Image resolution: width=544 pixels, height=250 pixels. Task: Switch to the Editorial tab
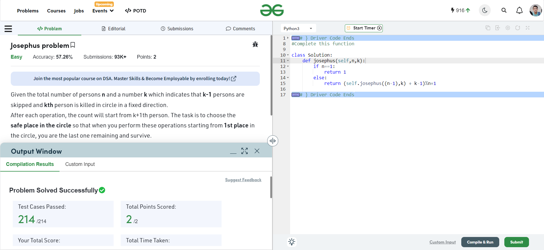(113, 29)
